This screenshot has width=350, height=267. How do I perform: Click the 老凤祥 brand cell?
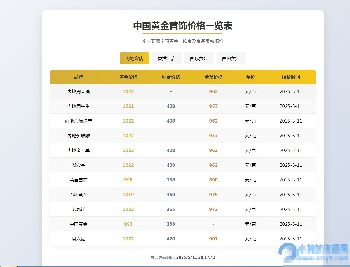pyautogui.click(x=78, y=210)
